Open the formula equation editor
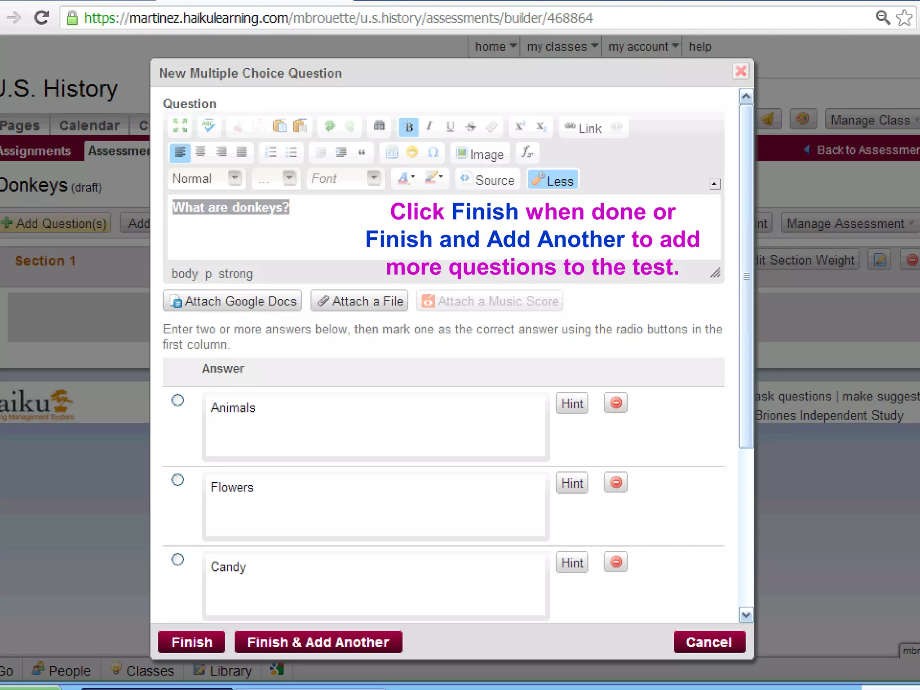Screen dimensions: 920x690 [x=527, y=152]
